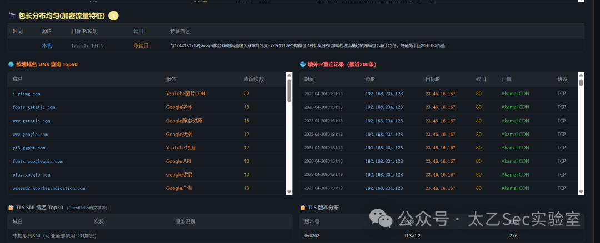
Task: Click the 境外IP table scrollbar down arrow
Action: pos(581,192)
